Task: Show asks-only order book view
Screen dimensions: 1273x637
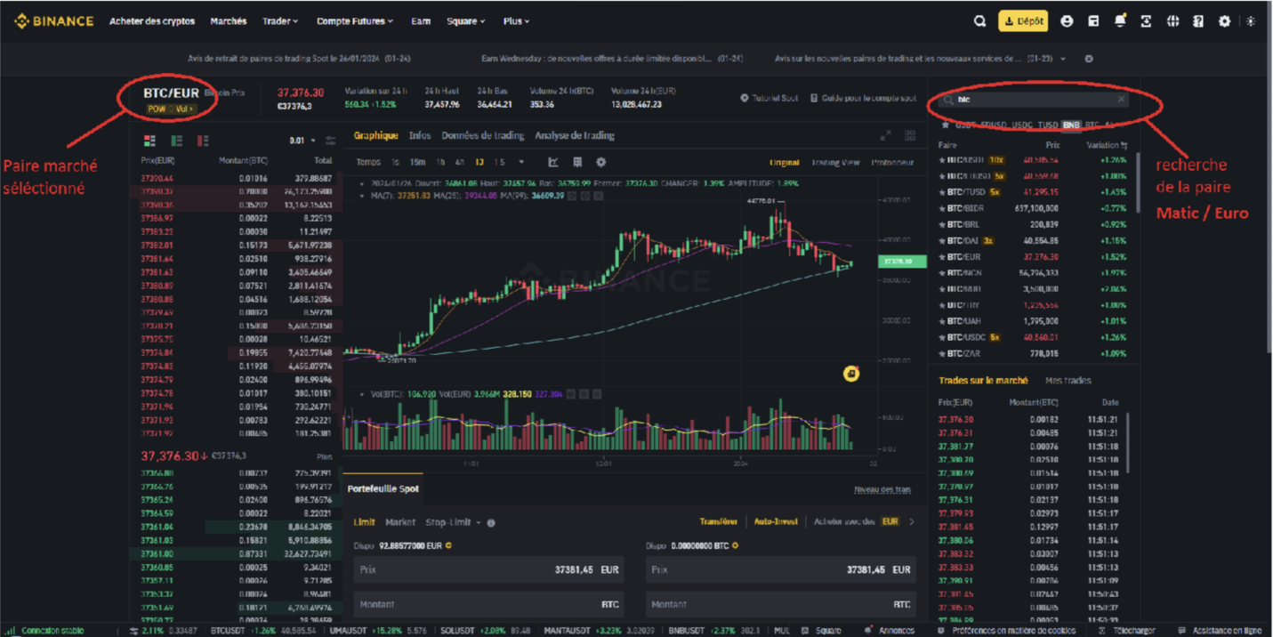Action: [204, 141]
